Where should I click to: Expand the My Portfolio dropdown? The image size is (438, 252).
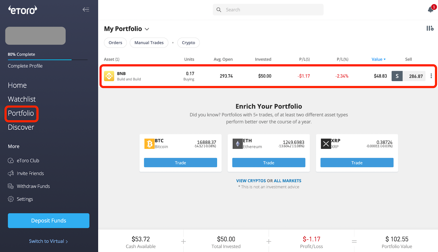coord(147,29)
